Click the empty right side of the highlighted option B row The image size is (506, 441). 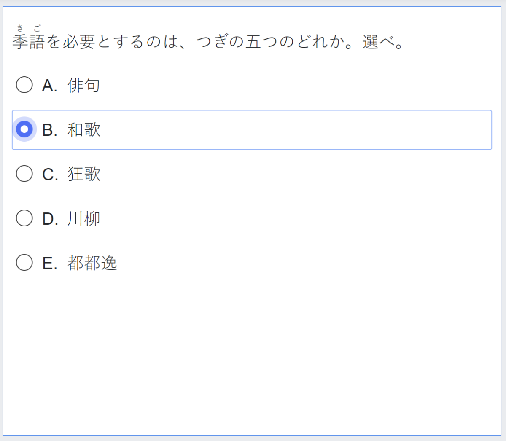coord(337,130)
